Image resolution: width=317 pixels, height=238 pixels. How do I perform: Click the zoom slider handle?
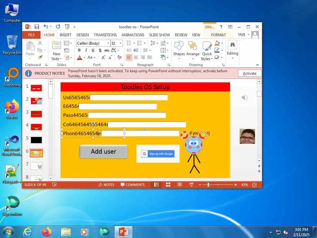[x=208, y=185]
